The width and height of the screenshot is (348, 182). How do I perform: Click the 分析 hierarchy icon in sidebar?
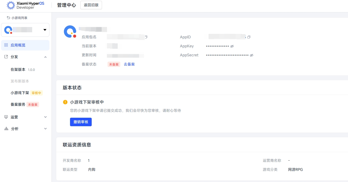pos(6,129)
